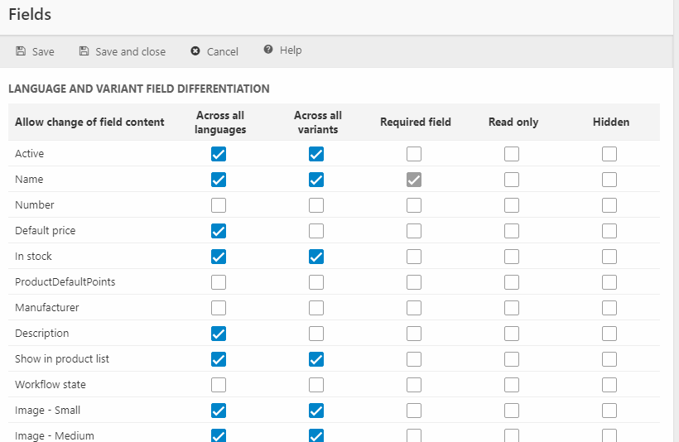The height and width of the screenshot is (442, 679).
Task: Click the Save and close disk icon
Action: coord(84,51)
